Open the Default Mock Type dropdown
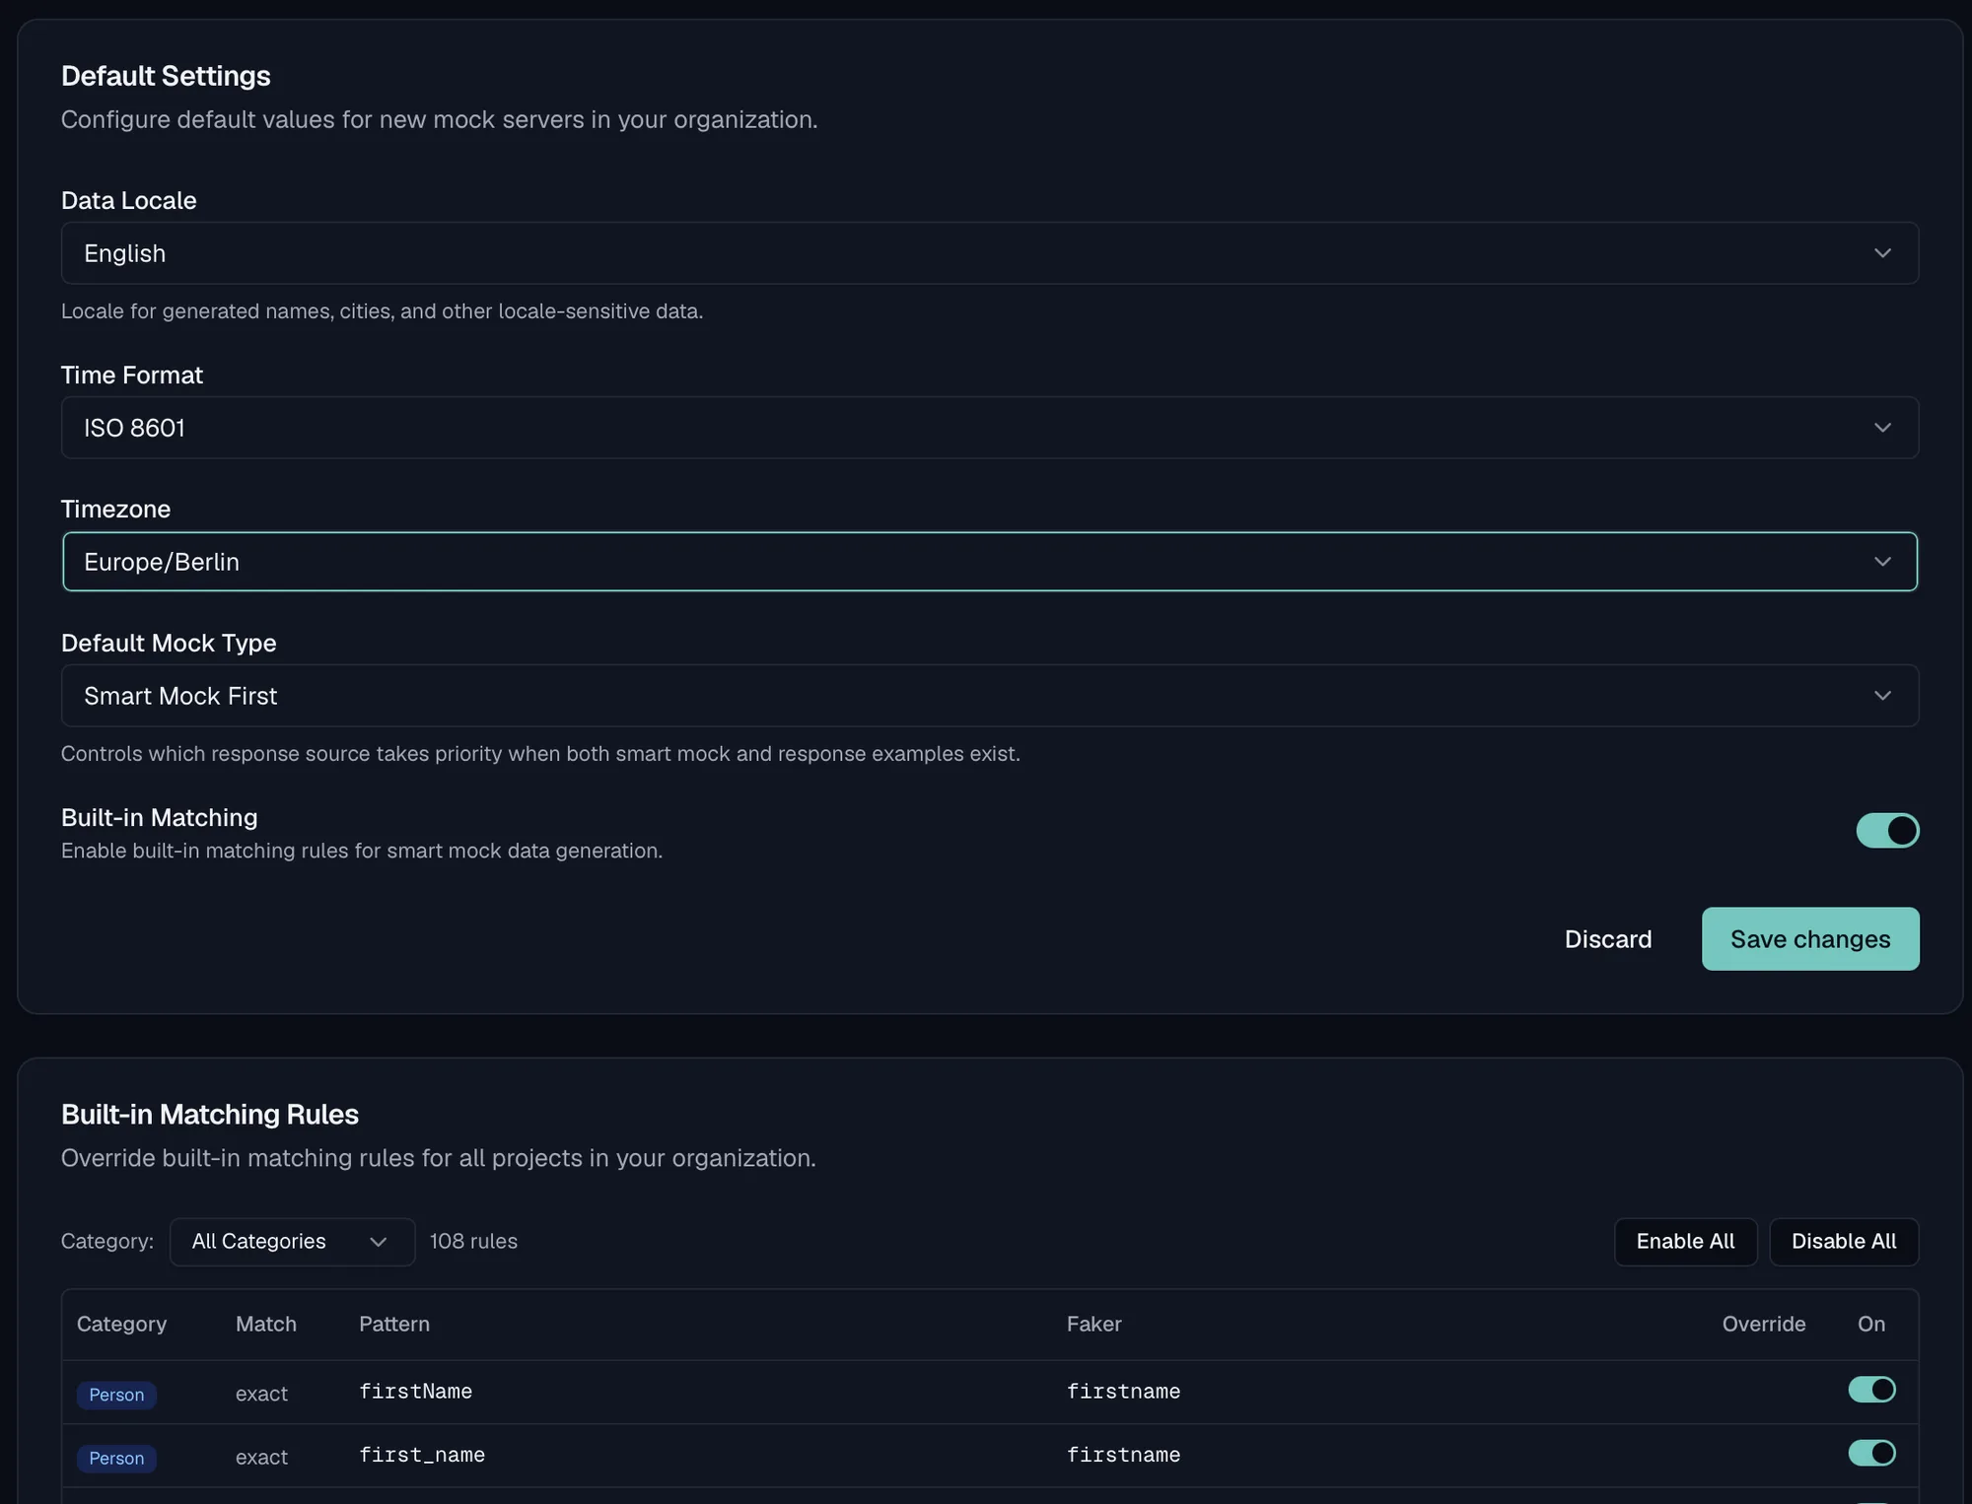Viewport: 1972px width, 1504px height. tap(990, 696)
